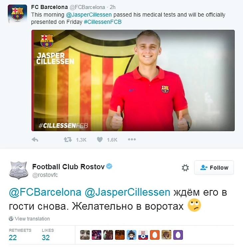Click the first liker avatar thumbnail

(85, 235)
